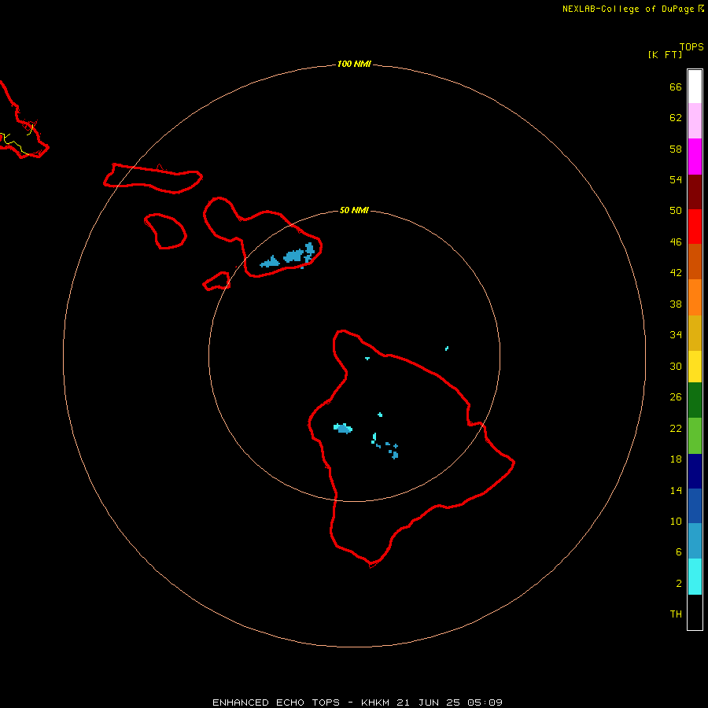
Task: Click the legend value "62"
Action: [676, 118]
